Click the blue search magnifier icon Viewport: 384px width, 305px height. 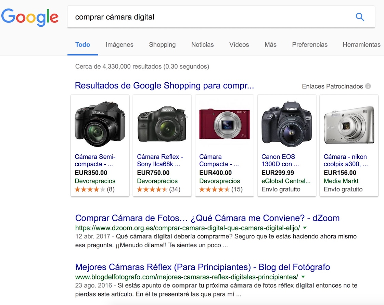click(360, 17)
